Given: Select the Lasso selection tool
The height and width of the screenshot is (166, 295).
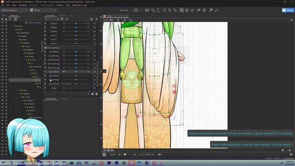Looking at the screenshot, I should point(187,10).
